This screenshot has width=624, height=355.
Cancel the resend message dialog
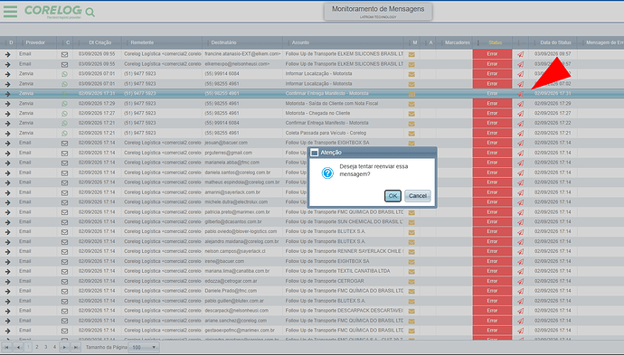(418, 196)
